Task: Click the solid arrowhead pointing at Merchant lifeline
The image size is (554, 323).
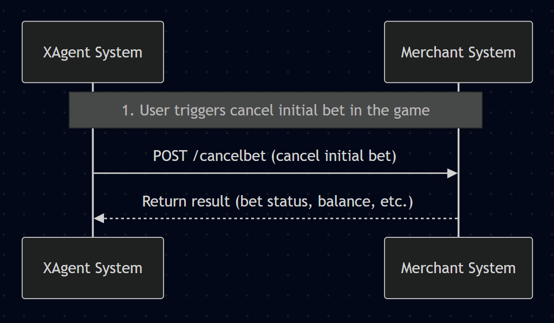Action: coord(452,173)
